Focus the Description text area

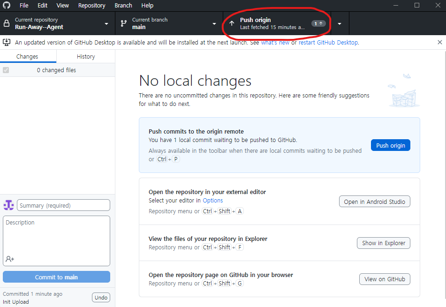56,241
